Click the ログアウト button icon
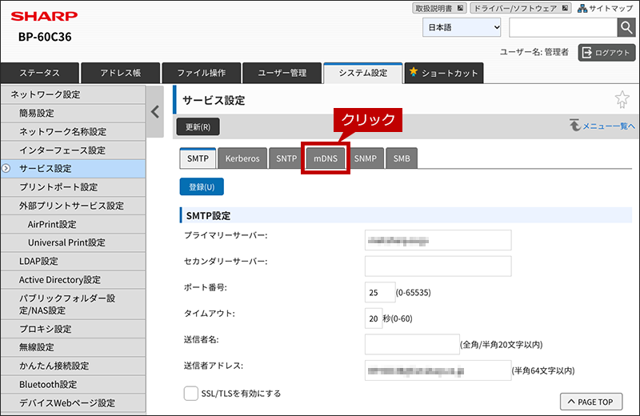Screen dimensions: 640x416 (586, 52)
